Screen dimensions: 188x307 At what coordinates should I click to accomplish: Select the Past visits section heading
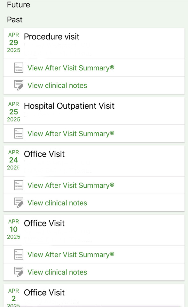[15, 20]
